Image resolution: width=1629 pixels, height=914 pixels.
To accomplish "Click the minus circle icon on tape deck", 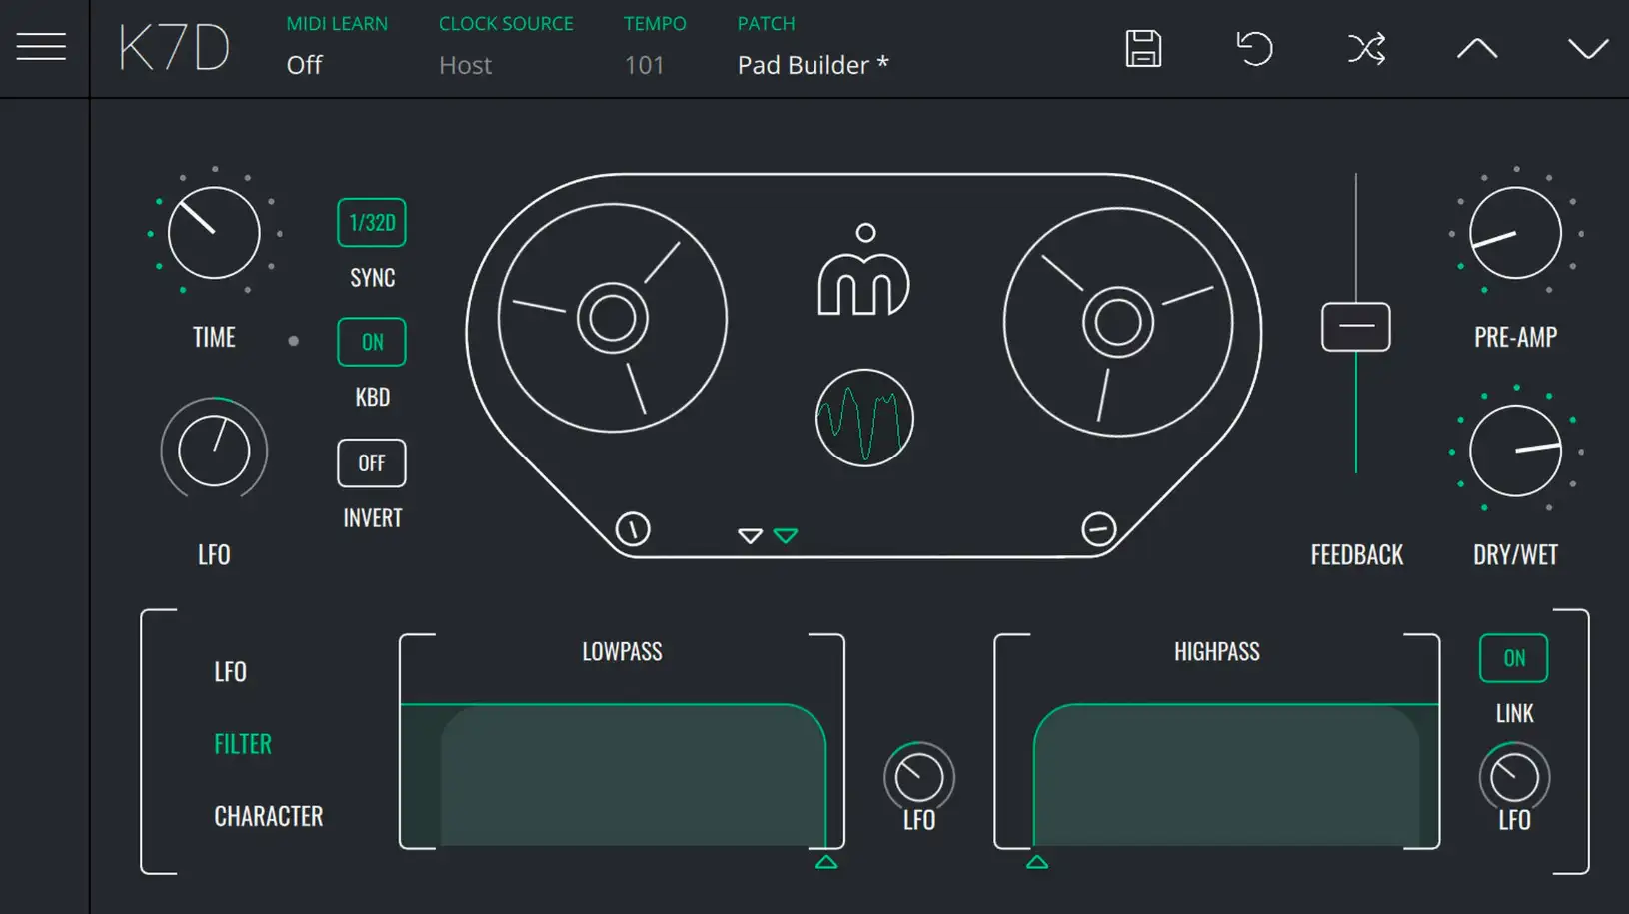I will 1098,528.
